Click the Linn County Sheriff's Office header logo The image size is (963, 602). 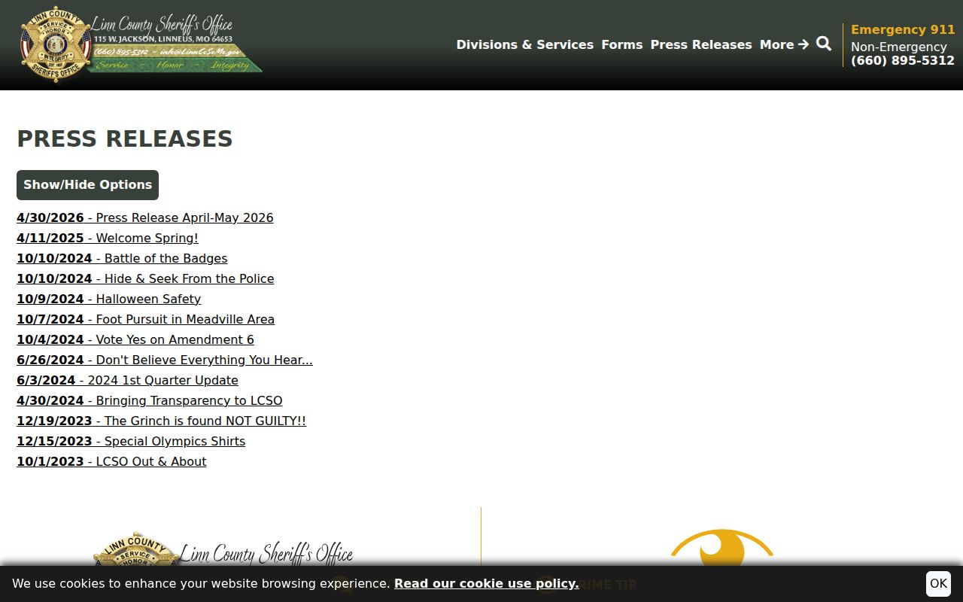(141, 44)
